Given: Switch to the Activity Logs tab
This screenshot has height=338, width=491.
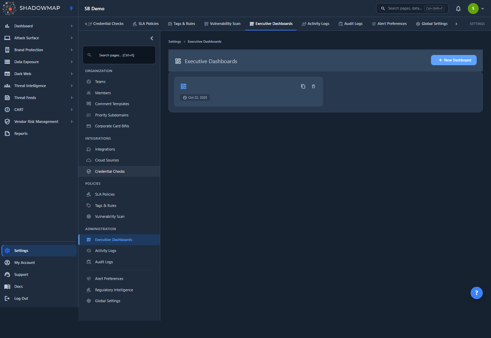Looking at the screenshot, I should point(315,24).
